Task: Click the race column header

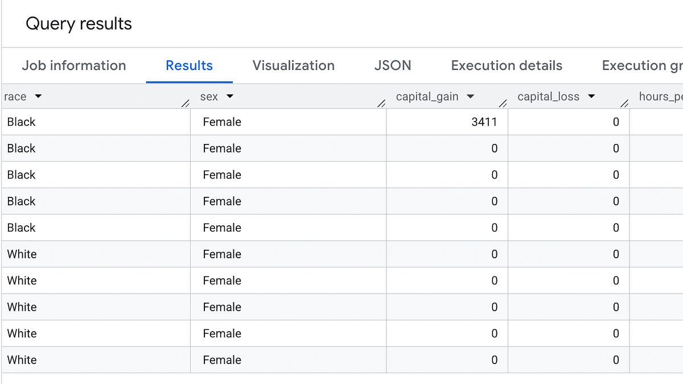Action: tap(14, 96)
